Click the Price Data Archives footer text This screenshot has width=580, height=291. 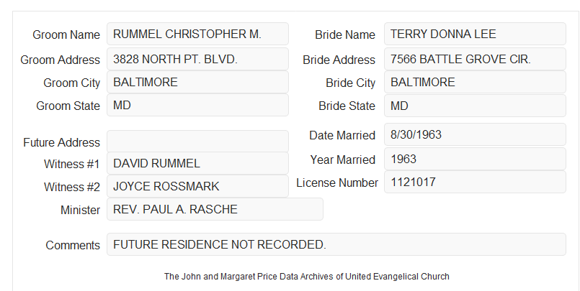click(x=307, y=276)
